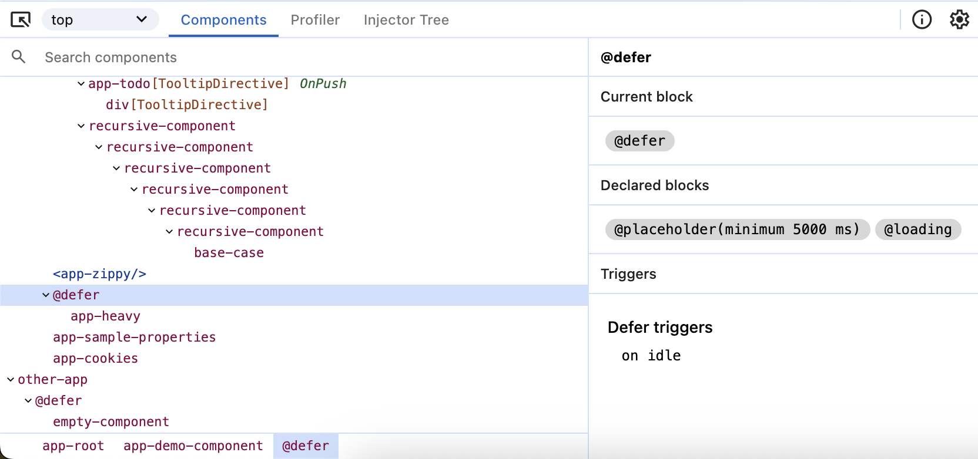Collapse the first recursive-component node
The width and height of the screenshot is (978, 459).
point(81,126)
